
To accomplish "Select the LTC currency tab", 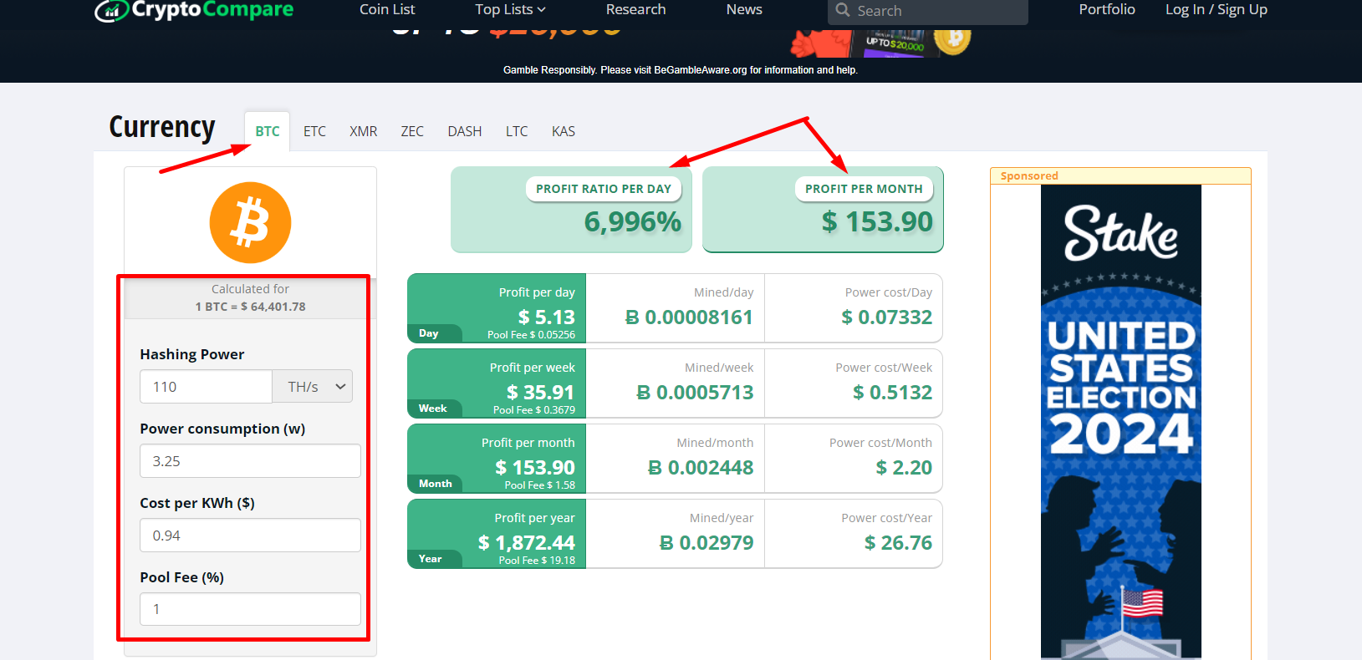I will click(517, 131).
